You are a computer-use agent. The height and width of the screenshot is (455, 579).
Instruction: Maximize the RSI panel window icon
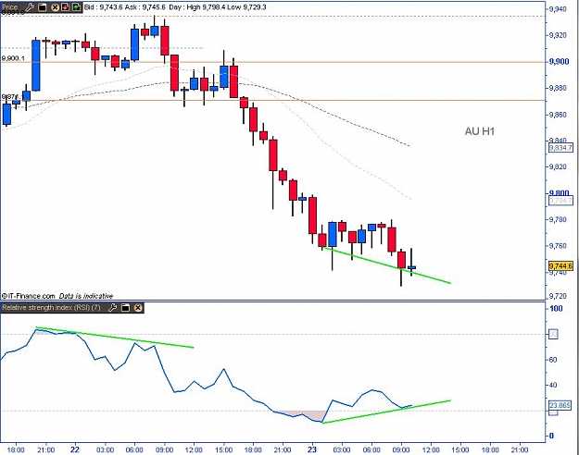(126, 308)
